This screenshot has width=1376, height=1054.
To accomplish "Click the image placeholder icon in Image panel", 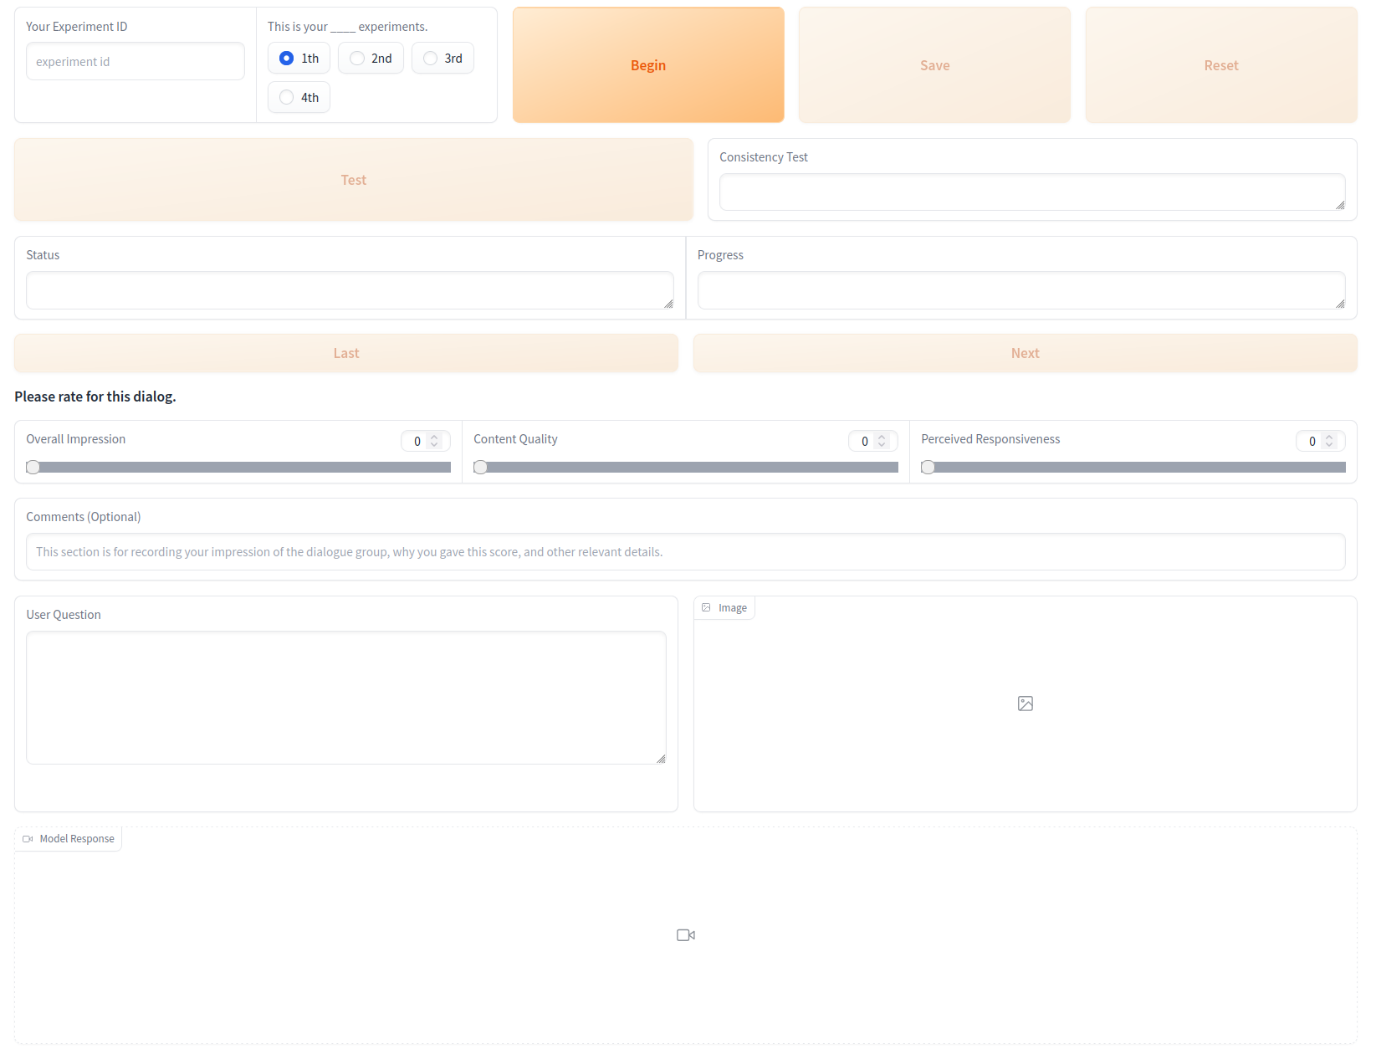I will coord(1025,704).
